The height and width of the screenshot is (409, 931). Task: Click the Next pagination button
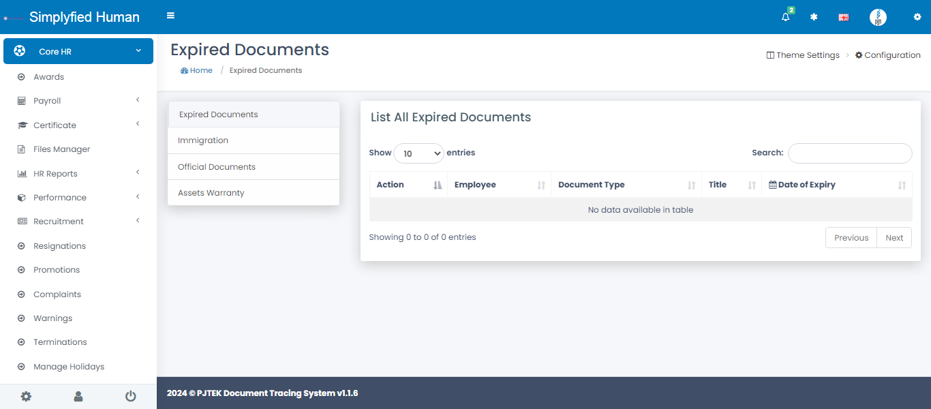tap(894, 238)
